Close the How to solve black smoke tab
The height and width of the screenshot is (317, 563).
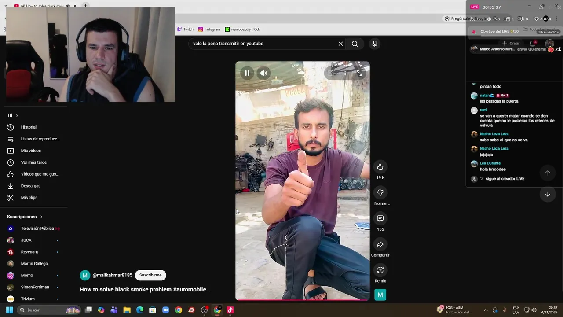point(75,6)
